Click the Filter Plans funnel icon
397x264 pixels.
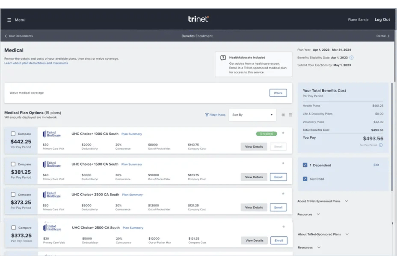[207, 115]
